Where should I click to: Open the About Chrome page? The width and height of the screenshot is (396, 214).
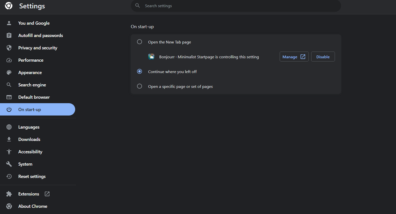point(33,206)
